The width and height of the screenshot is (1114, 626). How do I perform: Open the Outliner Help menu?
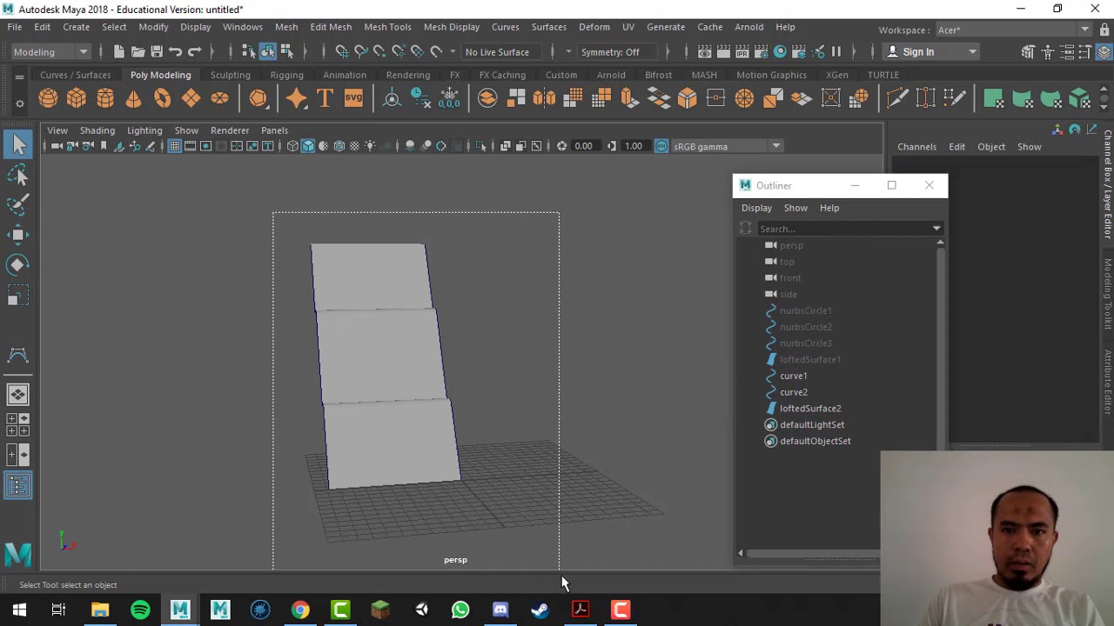coord(829,208)
